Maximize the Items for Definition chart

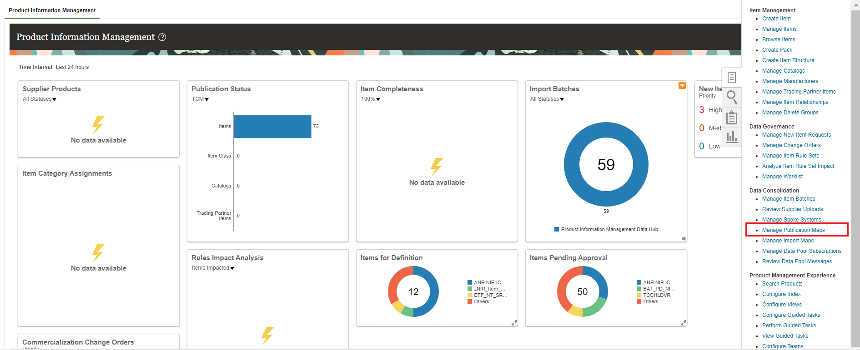click(514, 323)
